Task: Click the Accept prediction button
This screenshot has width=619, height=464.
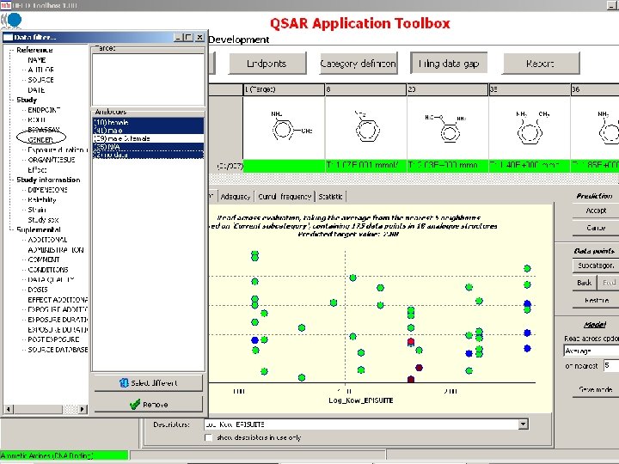Action: pos(596,211)
